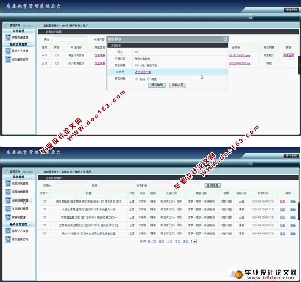The width and height of the screenshot is (301, 282).
Task: Click 点击查看 link in 便宜点我就租 row
Action: coord(100,55)
